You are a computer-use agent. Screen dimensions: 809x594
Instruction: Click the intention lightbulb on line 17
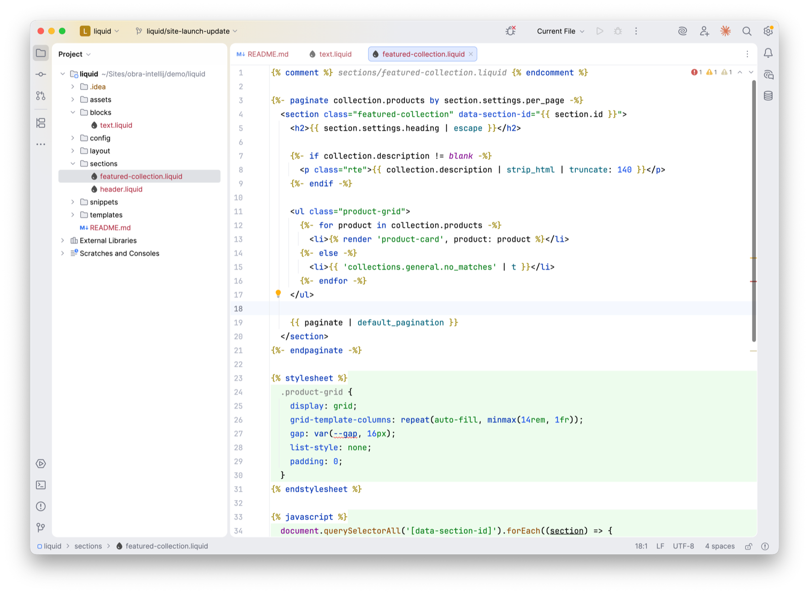click(278, 294)
